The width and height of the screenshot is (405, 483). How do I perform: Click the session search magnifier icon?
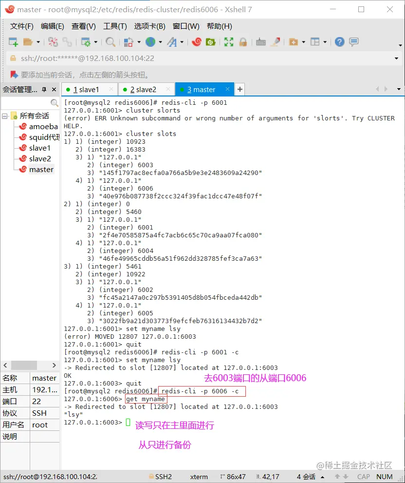pos(54,102)
